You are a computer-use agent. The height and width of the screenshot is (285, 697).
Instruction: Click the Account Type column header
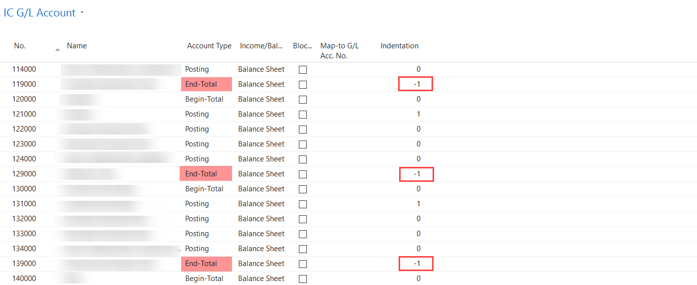pyautogui.click(x=209, y=46)
